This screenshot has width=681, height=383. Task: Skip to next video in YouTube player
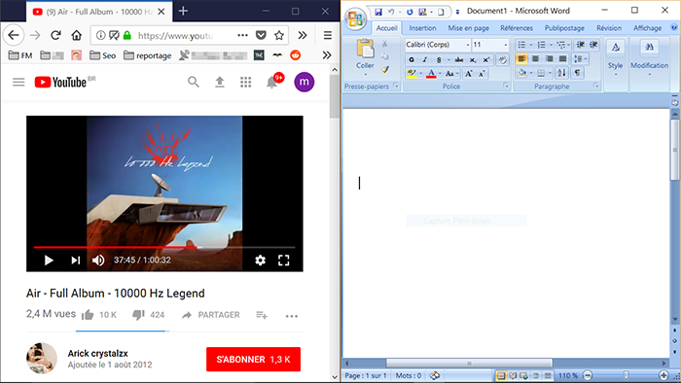coord(76,261)
